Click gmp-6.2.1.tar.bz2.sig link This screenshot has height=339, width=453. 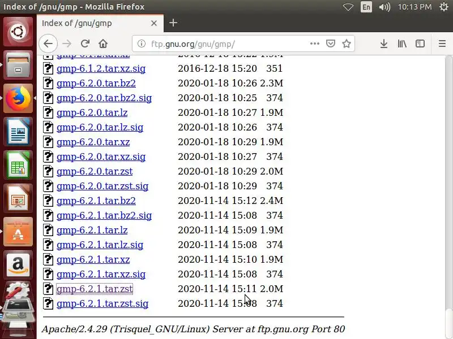[104, 216]
